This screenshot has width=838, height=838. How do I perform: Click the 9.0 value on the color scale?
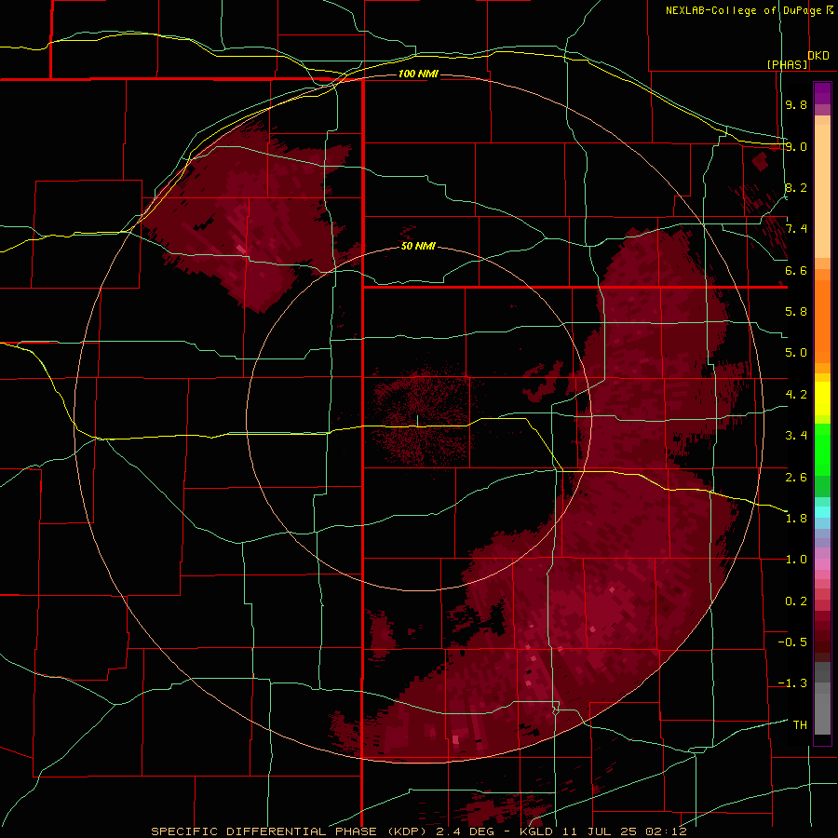(796, 146)
